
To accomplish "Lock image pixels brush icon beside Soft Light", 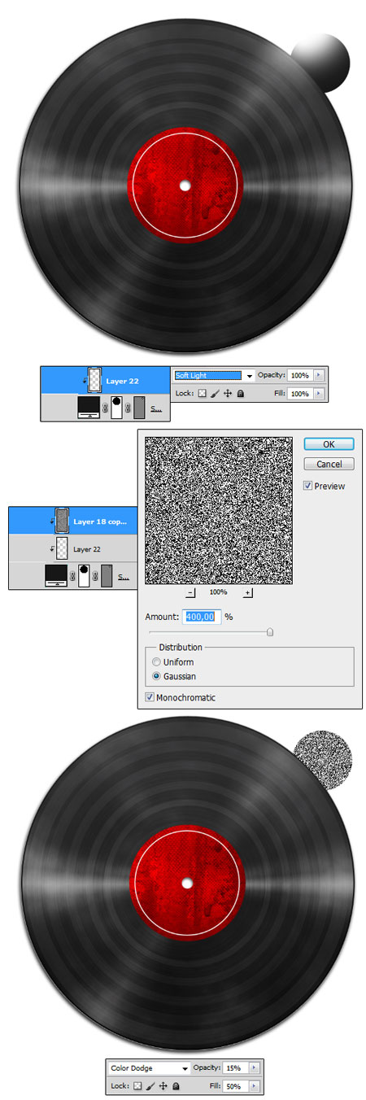I will [216, 393].
